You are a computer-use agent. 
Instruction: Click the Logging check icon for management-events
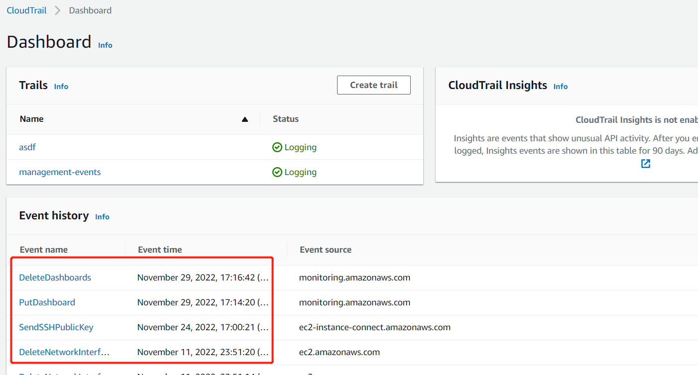[277, 172]
